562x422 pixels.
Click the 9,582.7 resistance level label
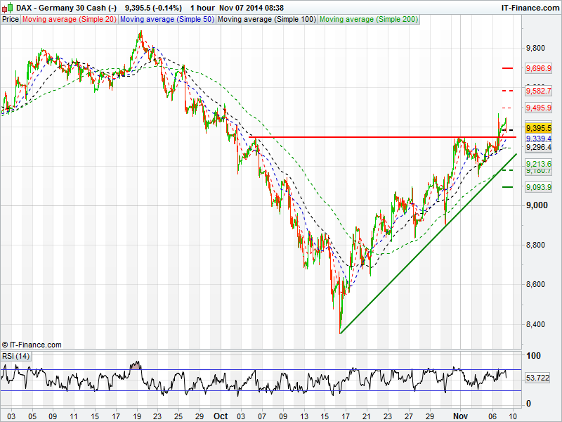coord(538,91)
